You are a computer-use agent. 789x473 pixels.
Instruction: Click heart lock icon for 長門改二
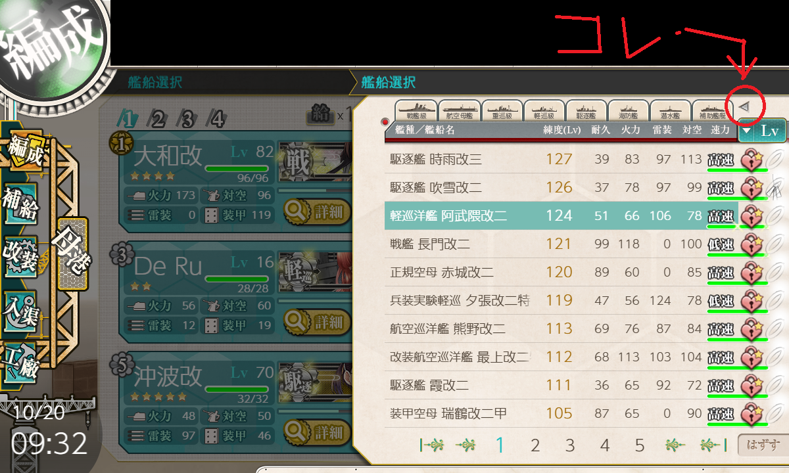click(751, 244)
